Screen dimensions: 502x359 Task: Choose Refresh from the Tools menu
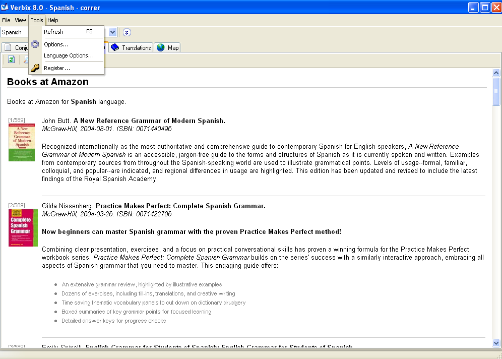click(x=66, y=32)
